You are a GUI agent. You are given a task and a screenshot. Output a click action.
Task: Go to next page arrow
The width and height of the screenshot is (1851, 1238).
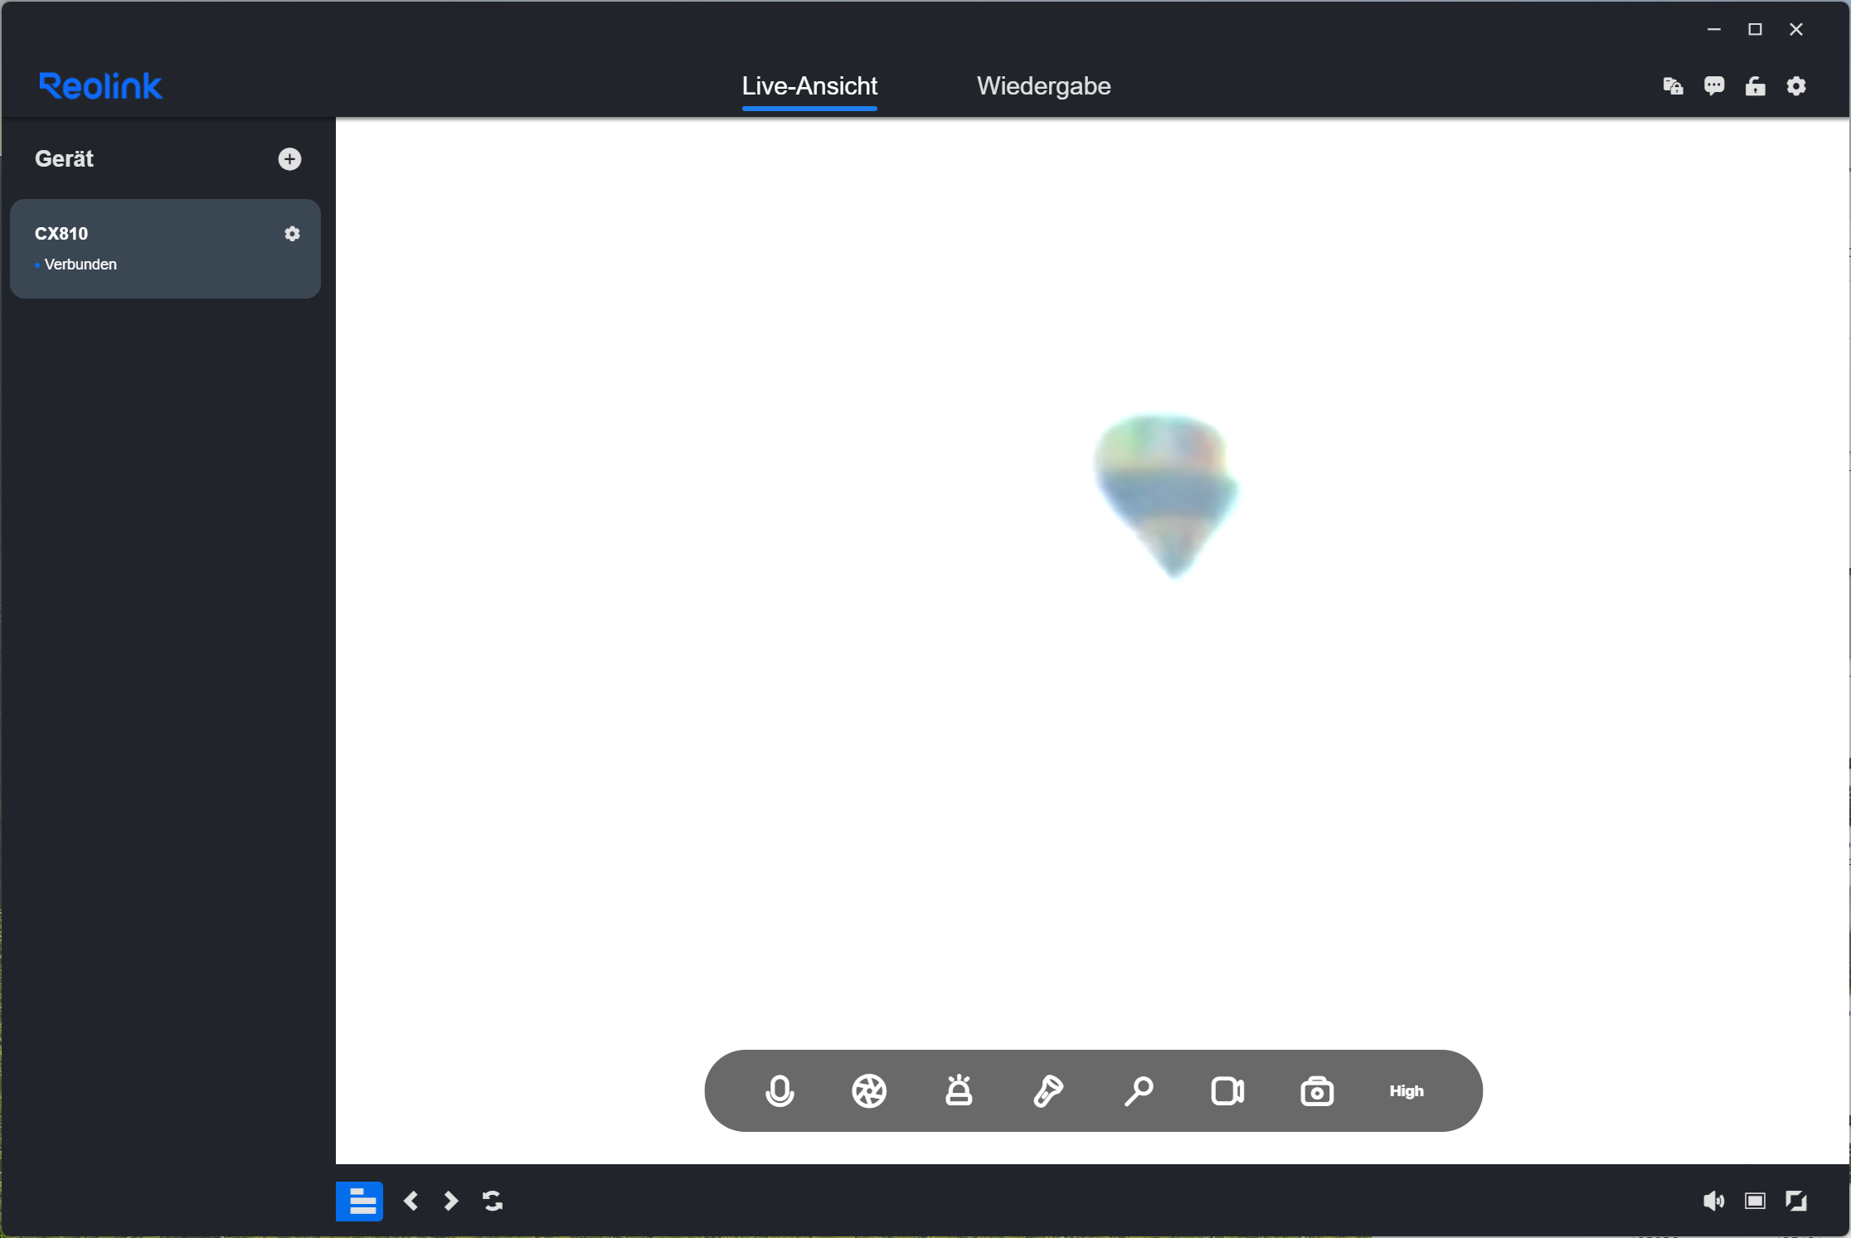[x=450, y=1201]
